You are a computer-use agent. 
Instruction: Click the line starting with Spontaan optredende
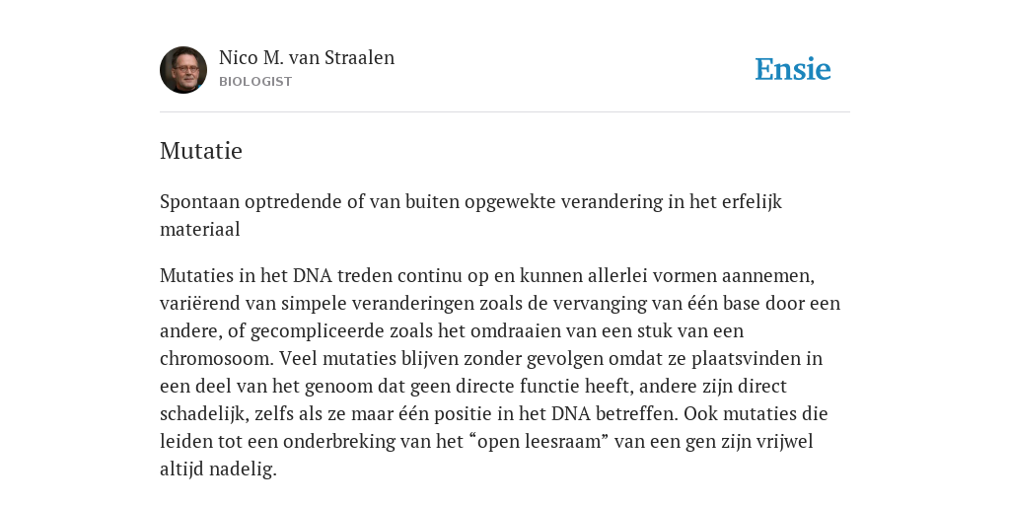470,201
